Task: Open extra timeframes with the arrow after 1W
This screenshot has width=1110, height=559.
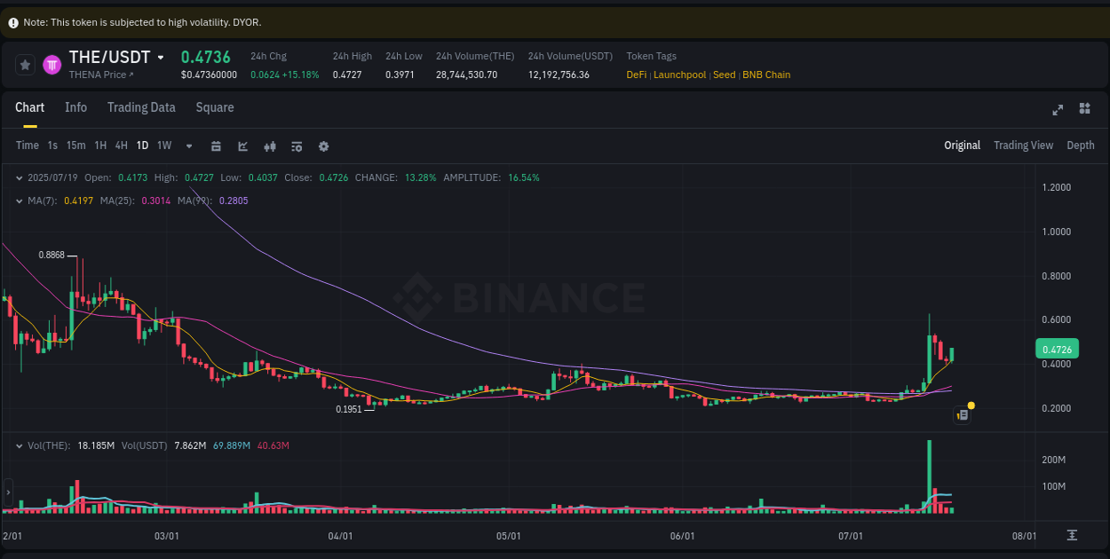Action: tap(188, 146)
